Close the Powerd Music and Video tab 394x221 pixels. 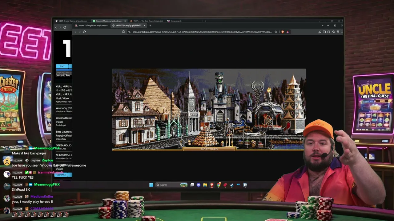pos(125,21)
